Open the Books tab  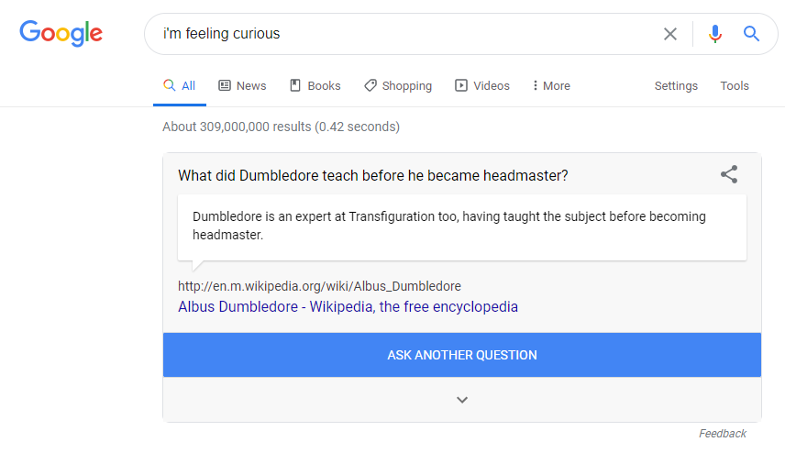(315, 85)
